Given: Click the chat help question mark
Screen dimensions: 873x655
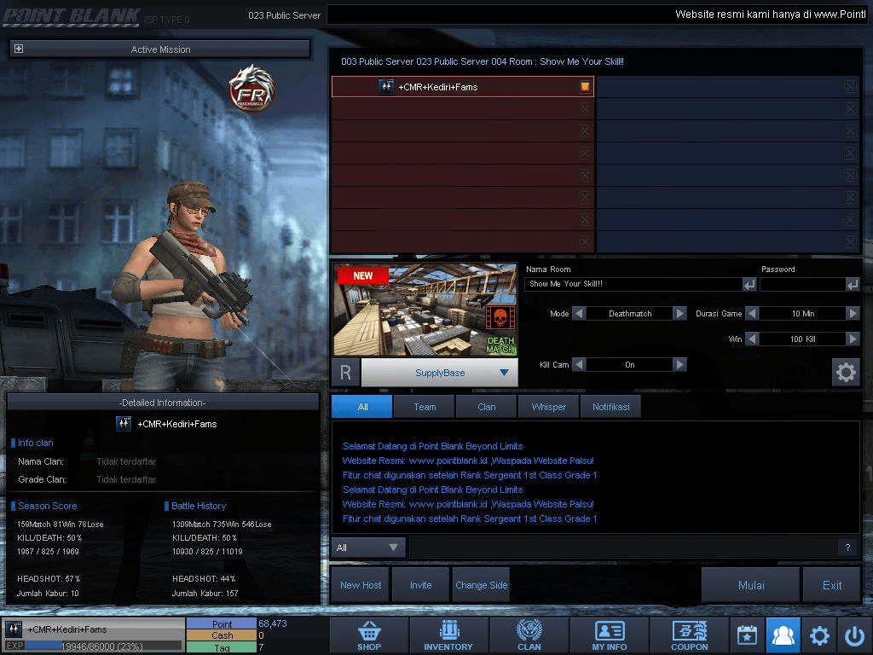Looking at the screenshot, I should [x=847, y=548].
